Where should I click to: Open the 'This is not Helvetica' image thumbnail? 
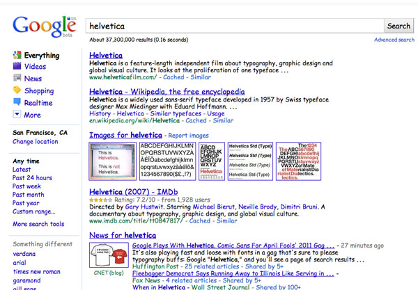(x=112, y=162)
